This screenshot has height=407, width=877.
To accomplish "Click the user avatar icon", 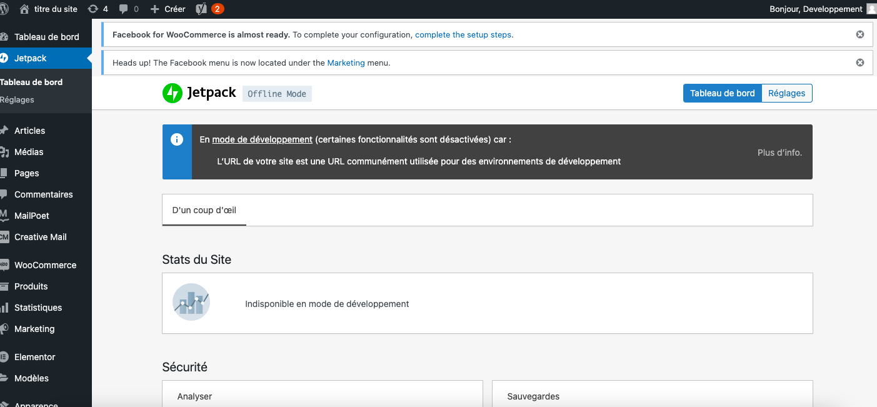I will pos(871,9).
